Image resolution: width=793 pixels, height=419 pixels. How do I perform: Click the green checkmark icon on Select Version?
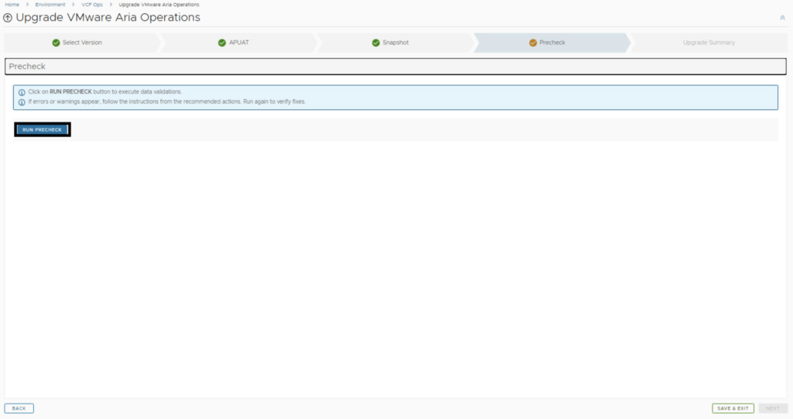coord(56,43)
